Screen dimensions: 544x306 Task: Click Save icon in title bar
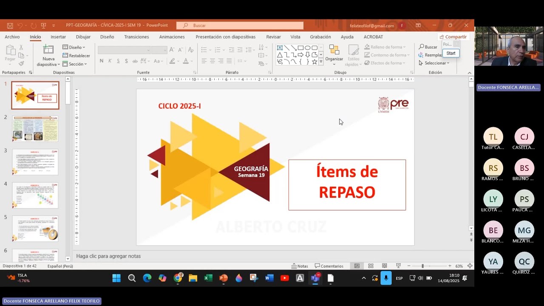10,25
